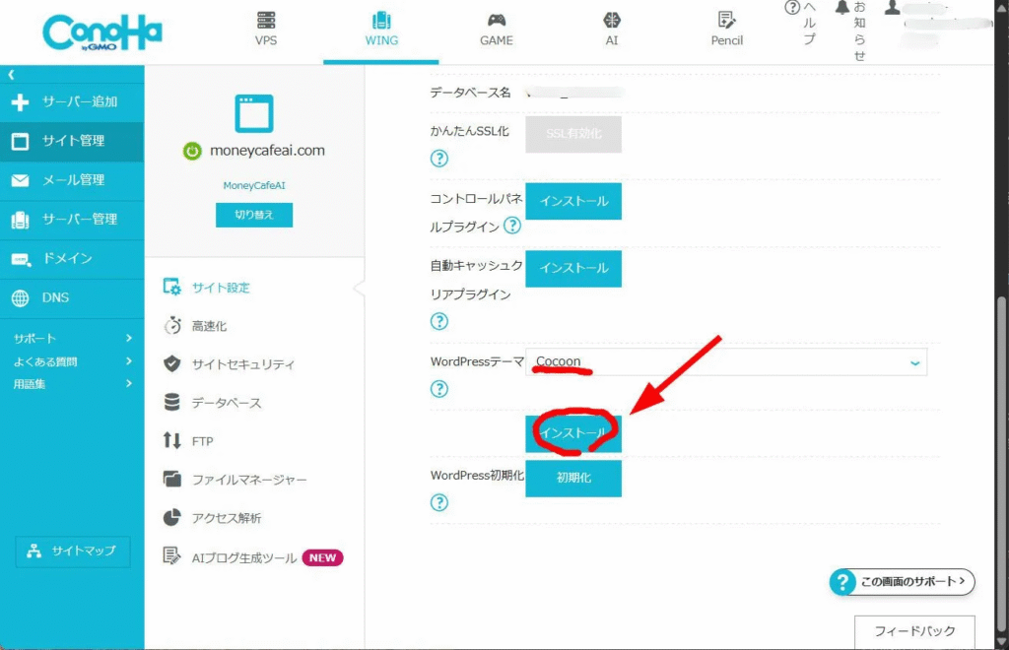Open the WordPressテーマ dropdown showing Cocoon

[726, 362]
